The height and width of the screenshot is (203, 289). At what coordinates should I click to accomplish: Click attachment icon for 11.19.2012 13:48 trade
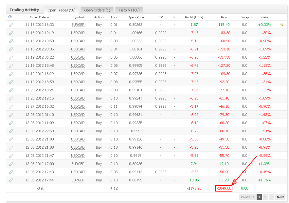tap(11, 65)
